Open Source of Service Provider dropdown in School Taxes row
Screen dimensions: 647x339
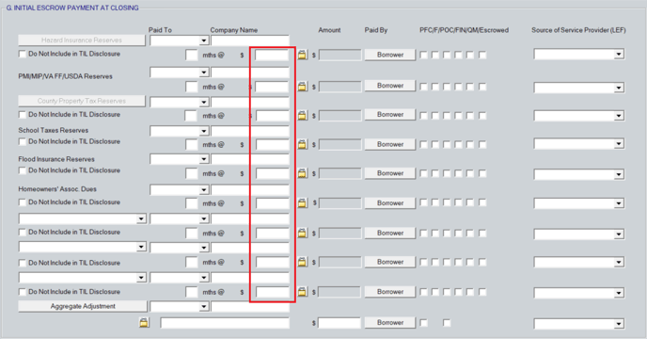click(x=618, y=144)
